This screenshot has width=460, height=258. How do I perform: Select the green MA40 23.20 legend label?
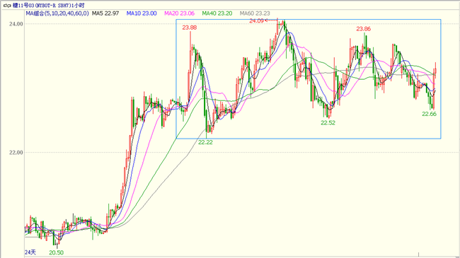tap(217, 13)
